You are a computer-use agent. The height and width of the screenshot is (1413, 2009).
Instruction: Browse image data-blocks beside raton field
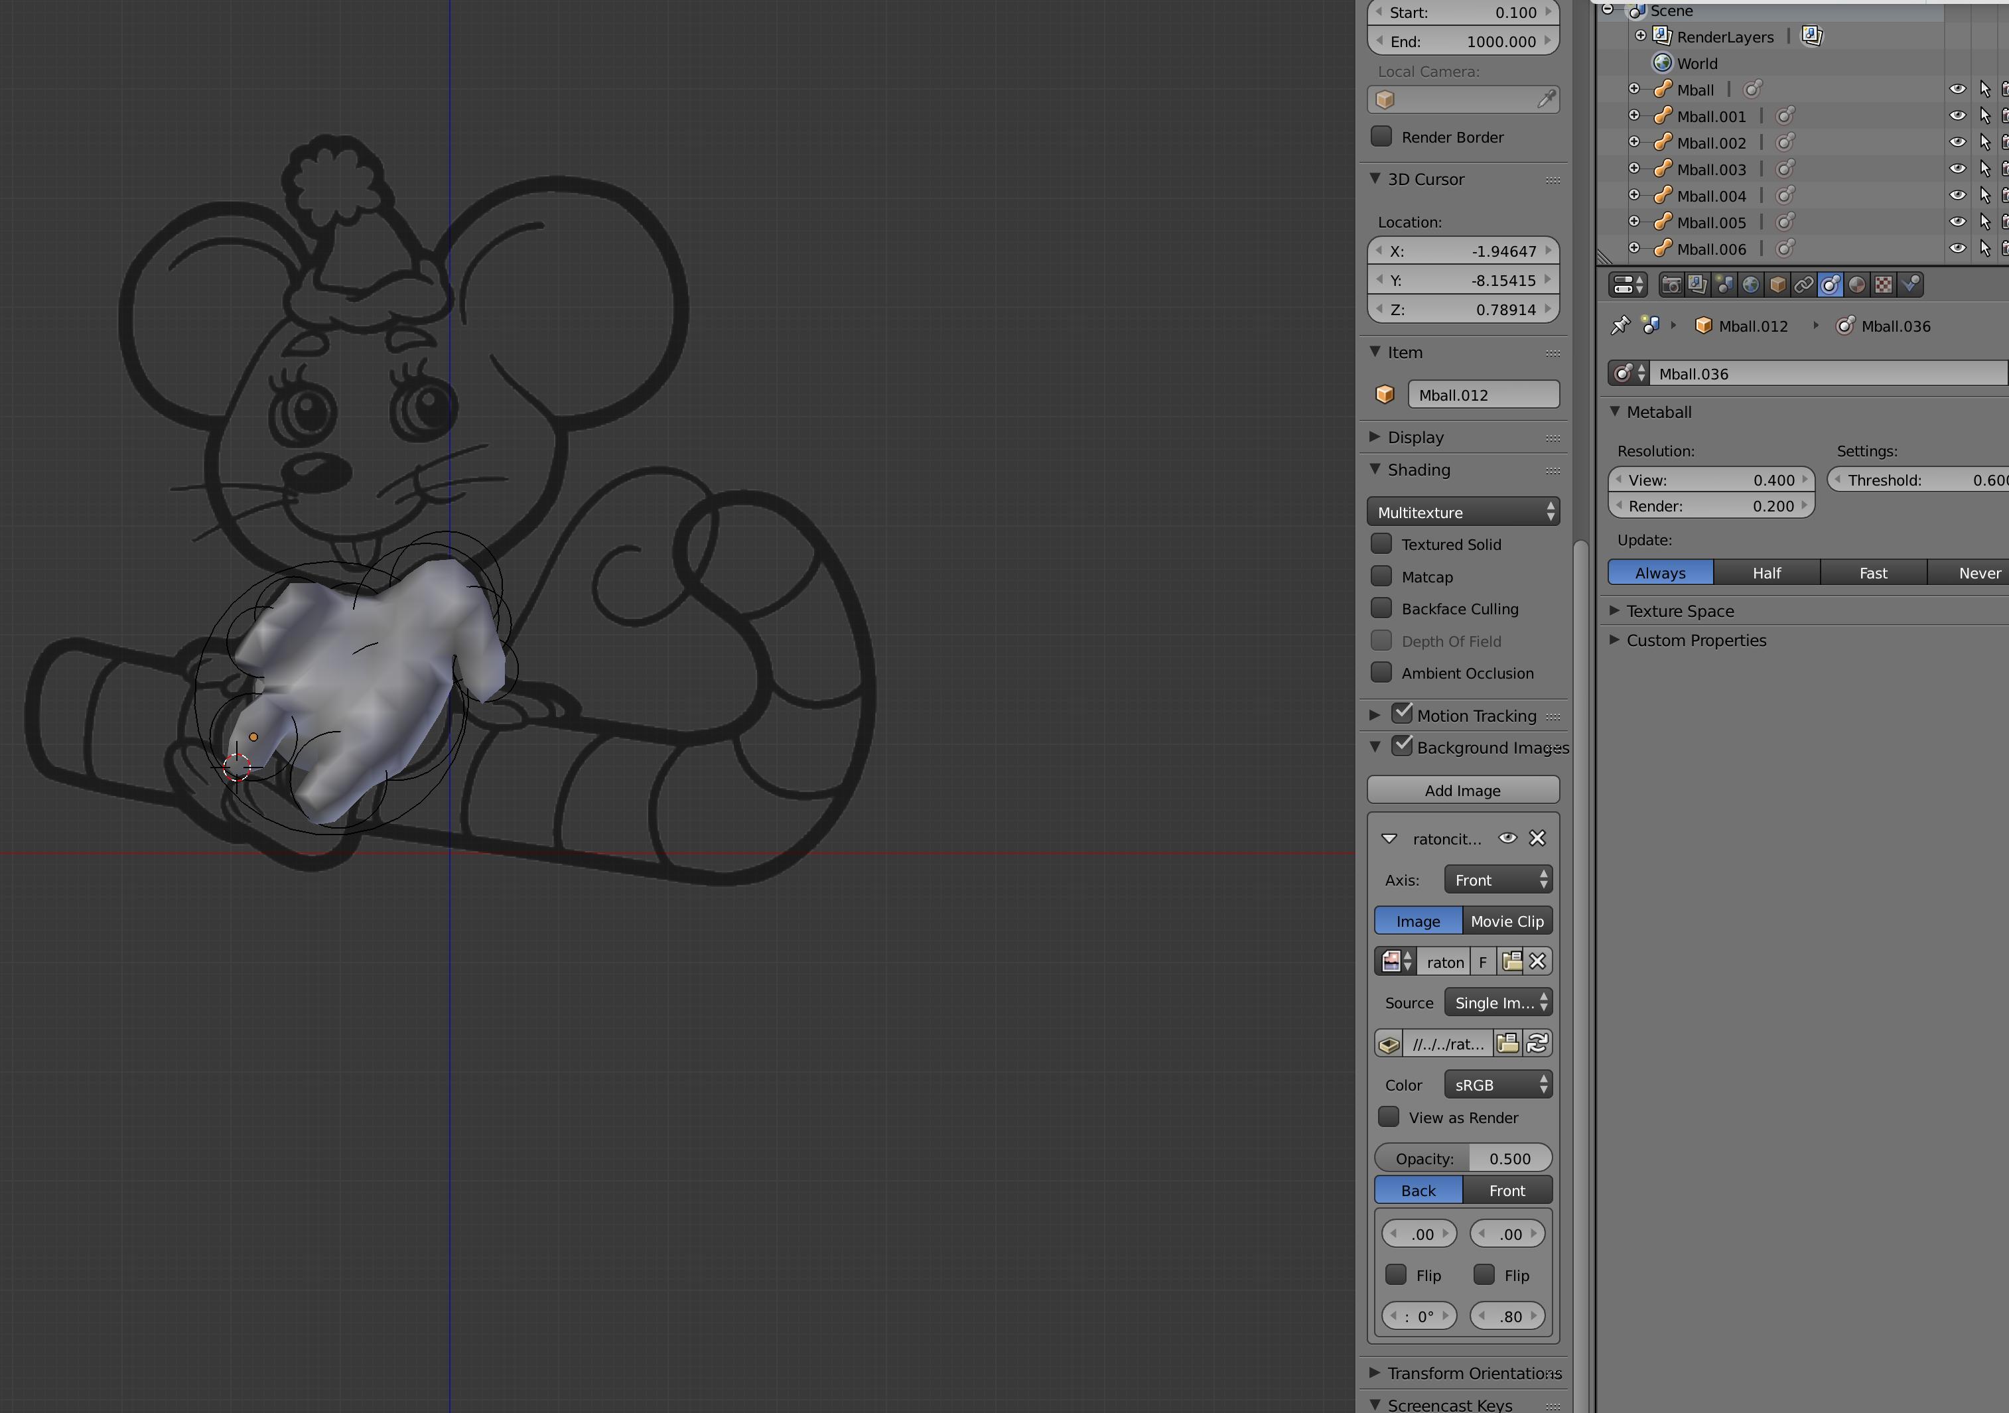1396,961
